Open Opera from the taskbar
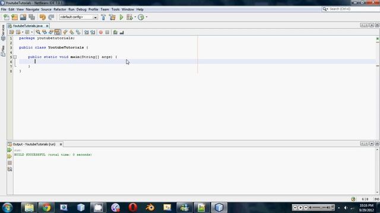 [133, 208]
